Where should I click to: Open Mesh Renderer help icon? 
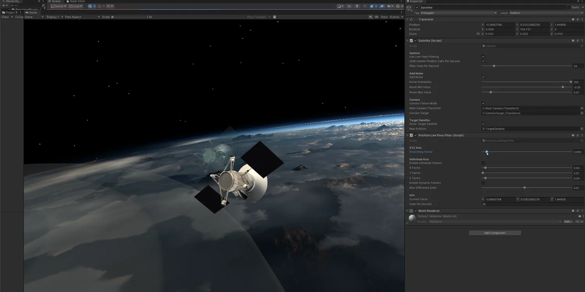(573, 211)
